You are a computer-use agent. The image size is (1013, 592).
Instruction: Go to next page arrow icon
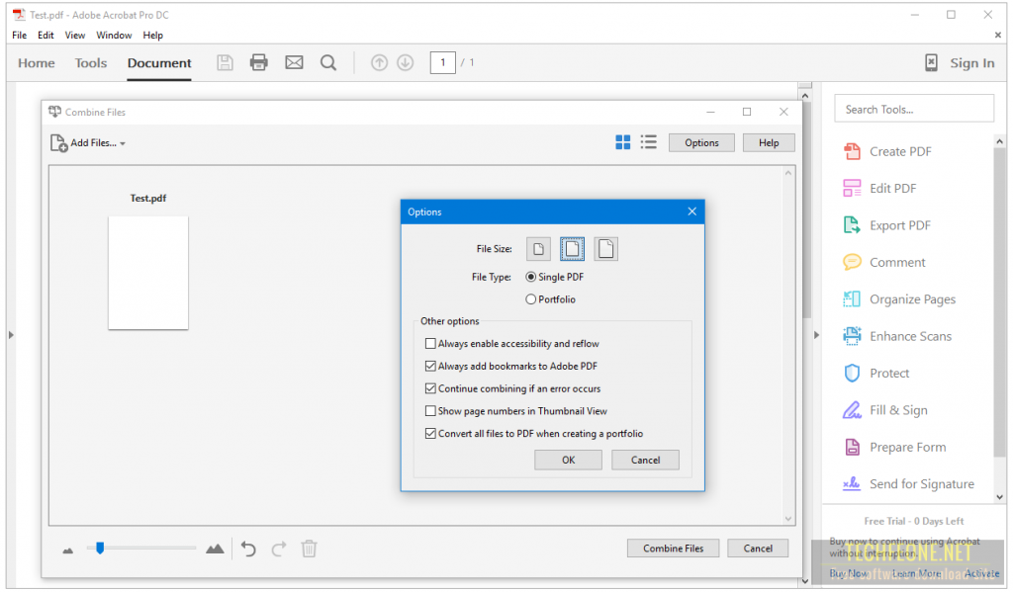[405, 62]
